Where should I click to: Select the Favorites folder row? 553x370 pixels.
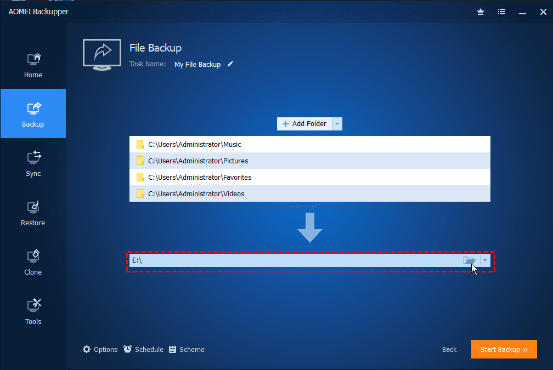pyautogui.click(x=309, y=177)
